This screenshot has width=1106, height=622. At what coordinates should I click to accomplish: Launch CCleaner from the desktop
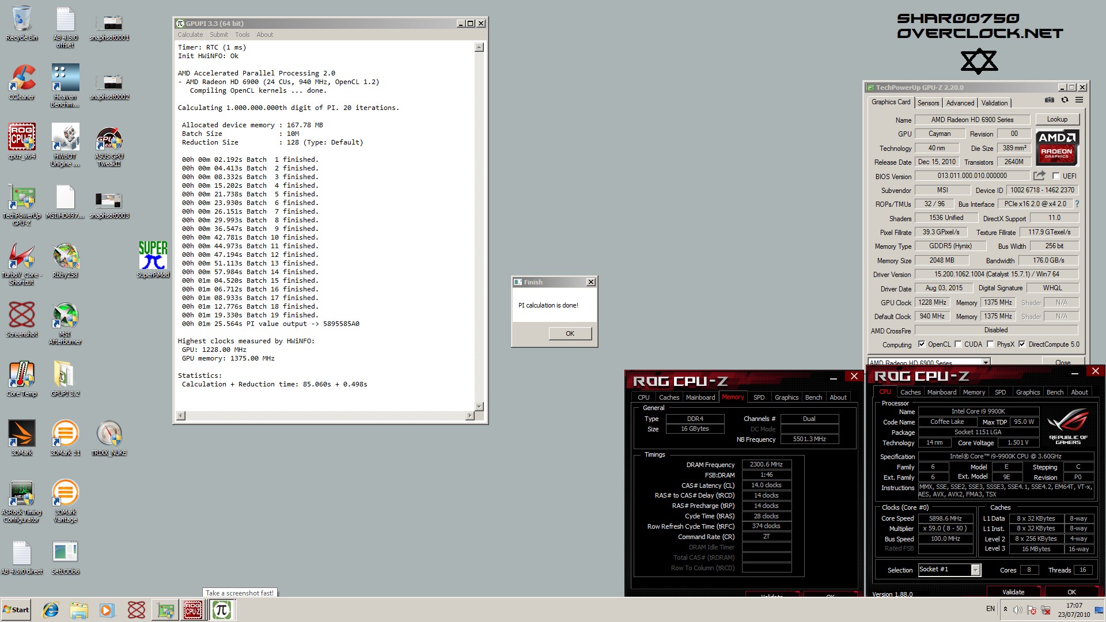pyautogui.click(x=21, y=82)
